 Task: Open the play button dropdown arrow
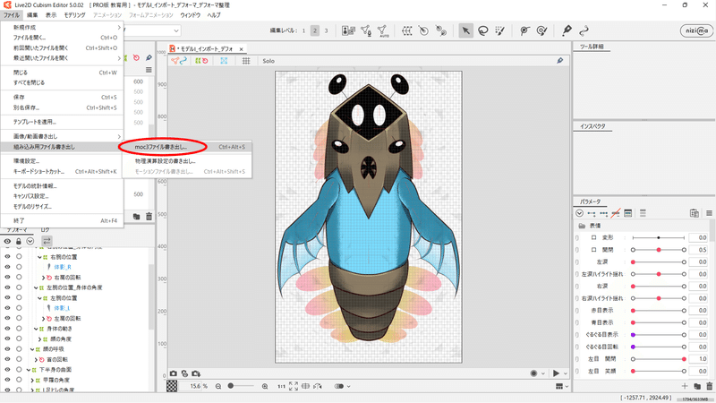pos(567,373)
